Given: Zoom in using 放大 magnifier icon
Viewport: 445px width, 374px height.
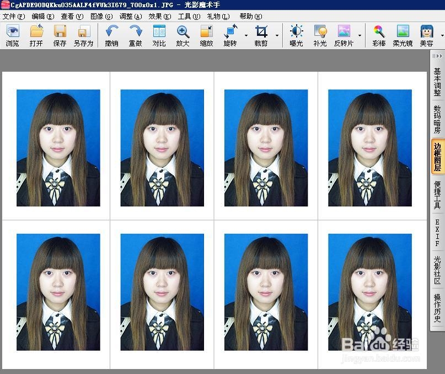Looking at the screenshot, I should (183, 35).
